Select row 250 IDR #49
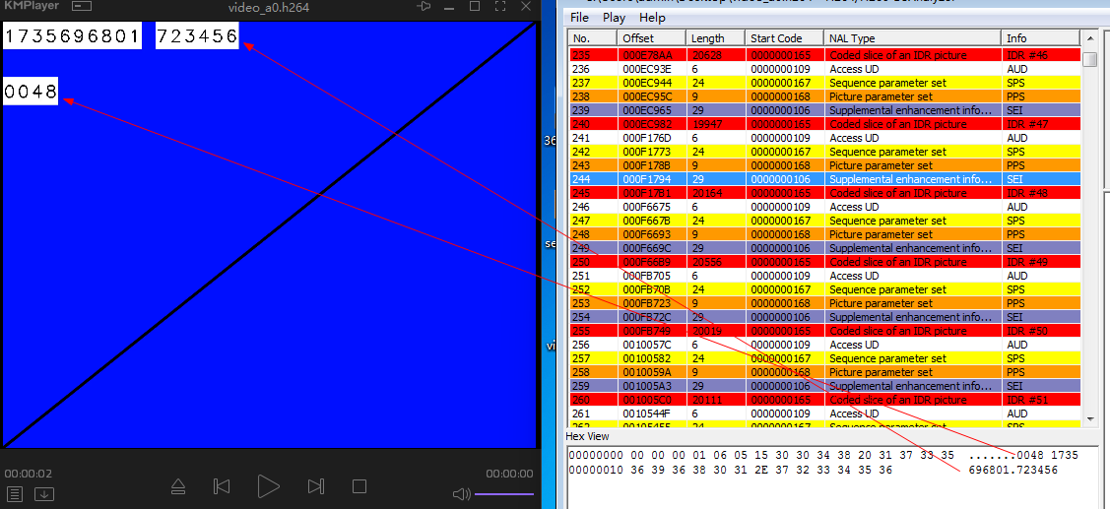Image resolution: width=1110 pixels, height=509 pixels. 824,262
